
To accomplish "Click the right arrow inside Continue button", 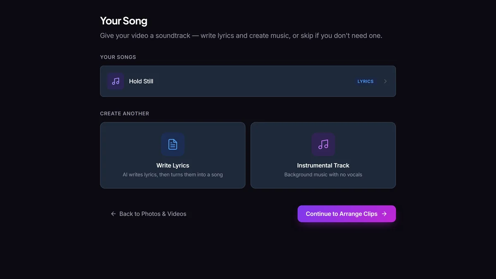I will [x=384, y=214].
